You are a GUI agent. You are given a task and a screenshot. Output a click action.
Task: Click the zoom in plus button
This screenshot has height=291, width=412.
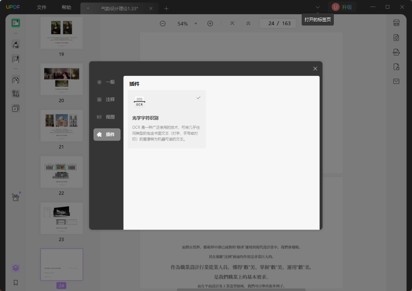(210, 24)
